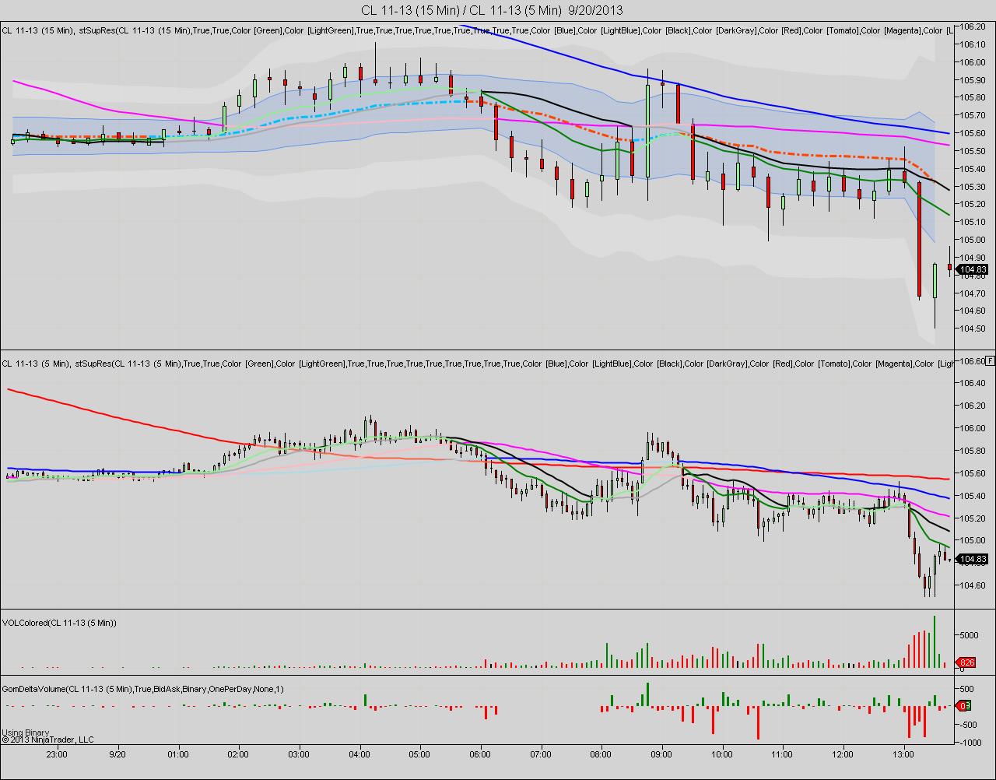Click the 13:00 time axis label
The width and height of the screenshot is (996, 780).
pos(903,754)
